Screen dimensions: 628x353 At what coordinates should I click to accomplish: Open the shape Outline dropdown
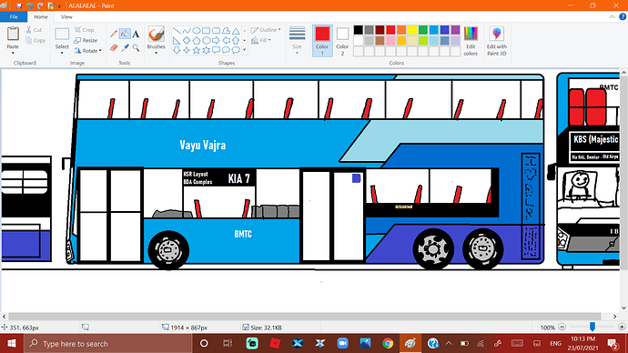pyautogui.click(x=266, y=30)
